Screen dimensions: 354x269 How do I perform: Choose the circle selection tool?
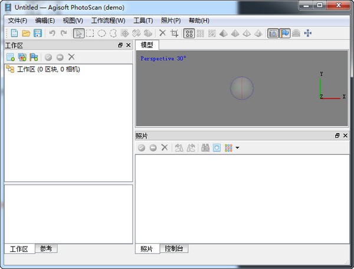101,34
